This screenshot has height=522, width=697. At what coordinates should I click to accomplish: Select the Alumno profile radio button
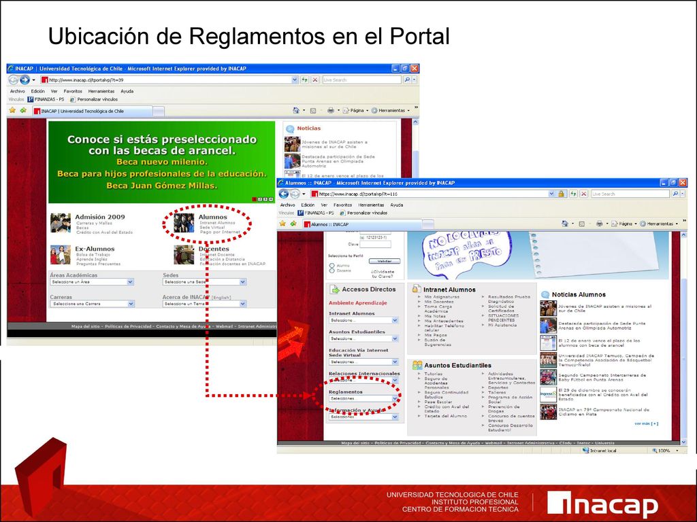click(x=331, y=266)
